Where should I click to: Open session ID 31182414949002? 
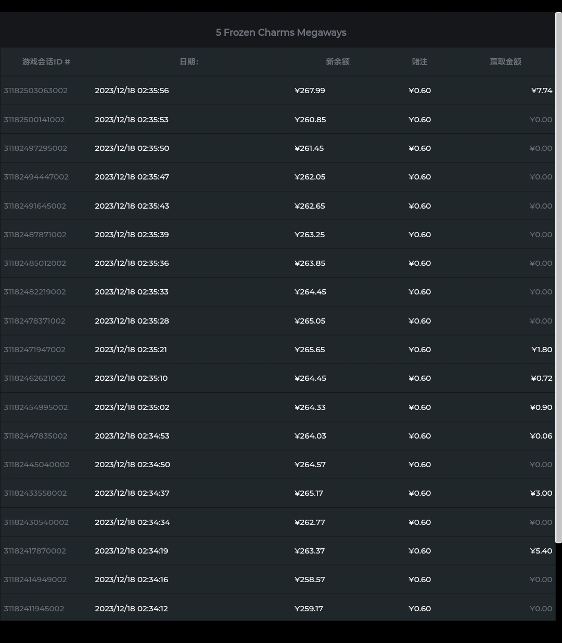35,580
